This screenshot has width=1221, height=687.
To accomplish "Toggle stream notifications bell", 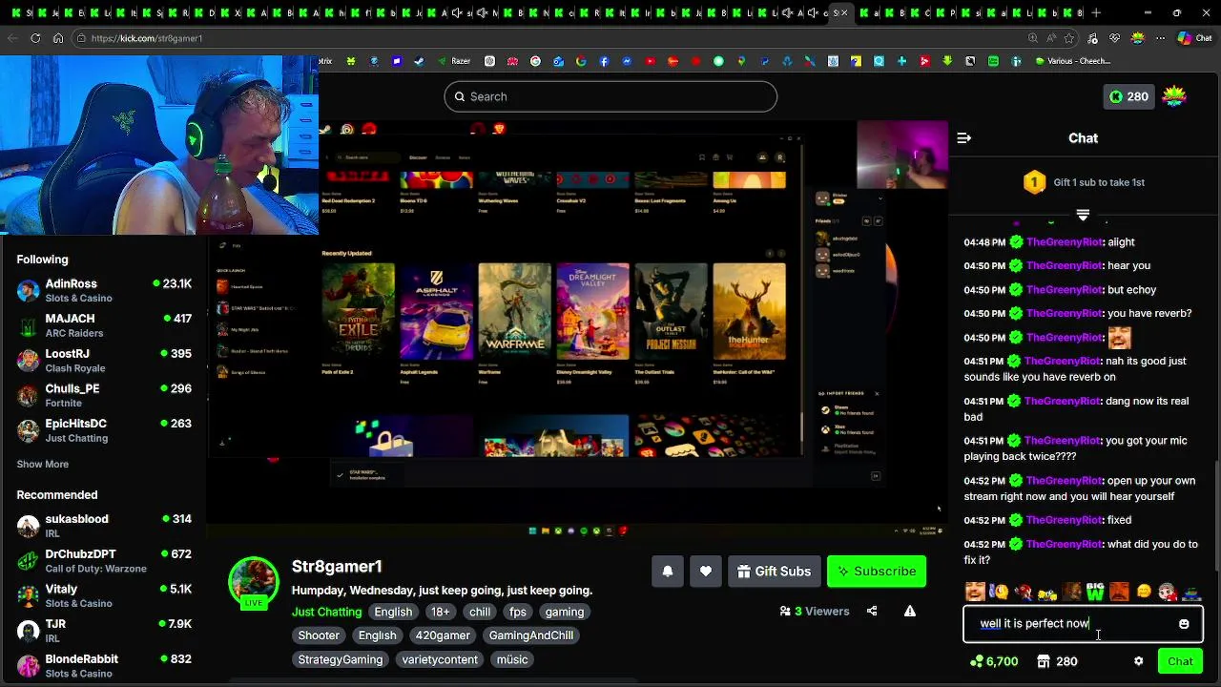I will click(668, 572).
